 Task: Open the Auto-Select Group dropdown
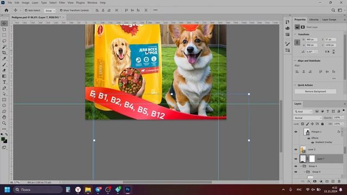50,10
